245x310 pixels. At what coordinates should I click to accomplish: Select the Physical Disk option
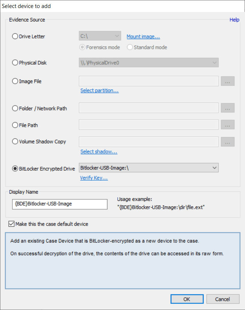click(15, 63)
